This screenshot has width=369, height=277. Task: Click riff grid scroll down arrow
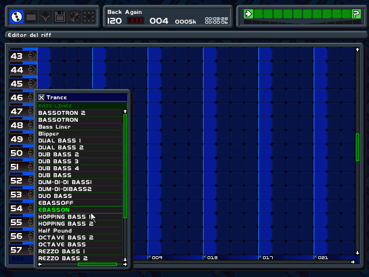(357, 253)
